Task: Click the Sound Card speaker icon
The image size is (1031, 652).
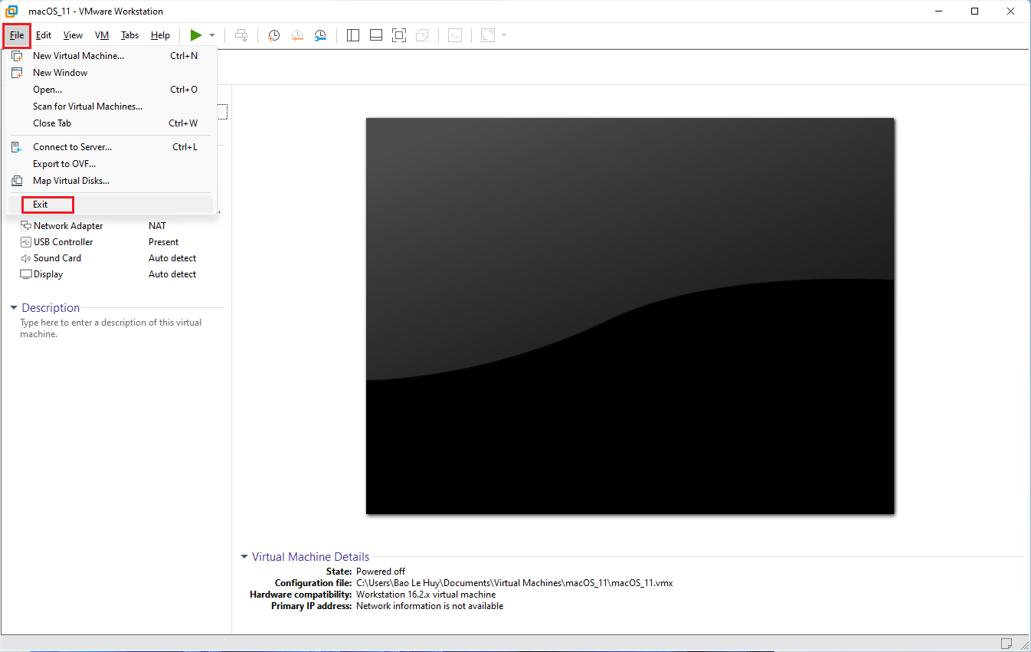Action: pyautogui.click(x=26, y=258)
